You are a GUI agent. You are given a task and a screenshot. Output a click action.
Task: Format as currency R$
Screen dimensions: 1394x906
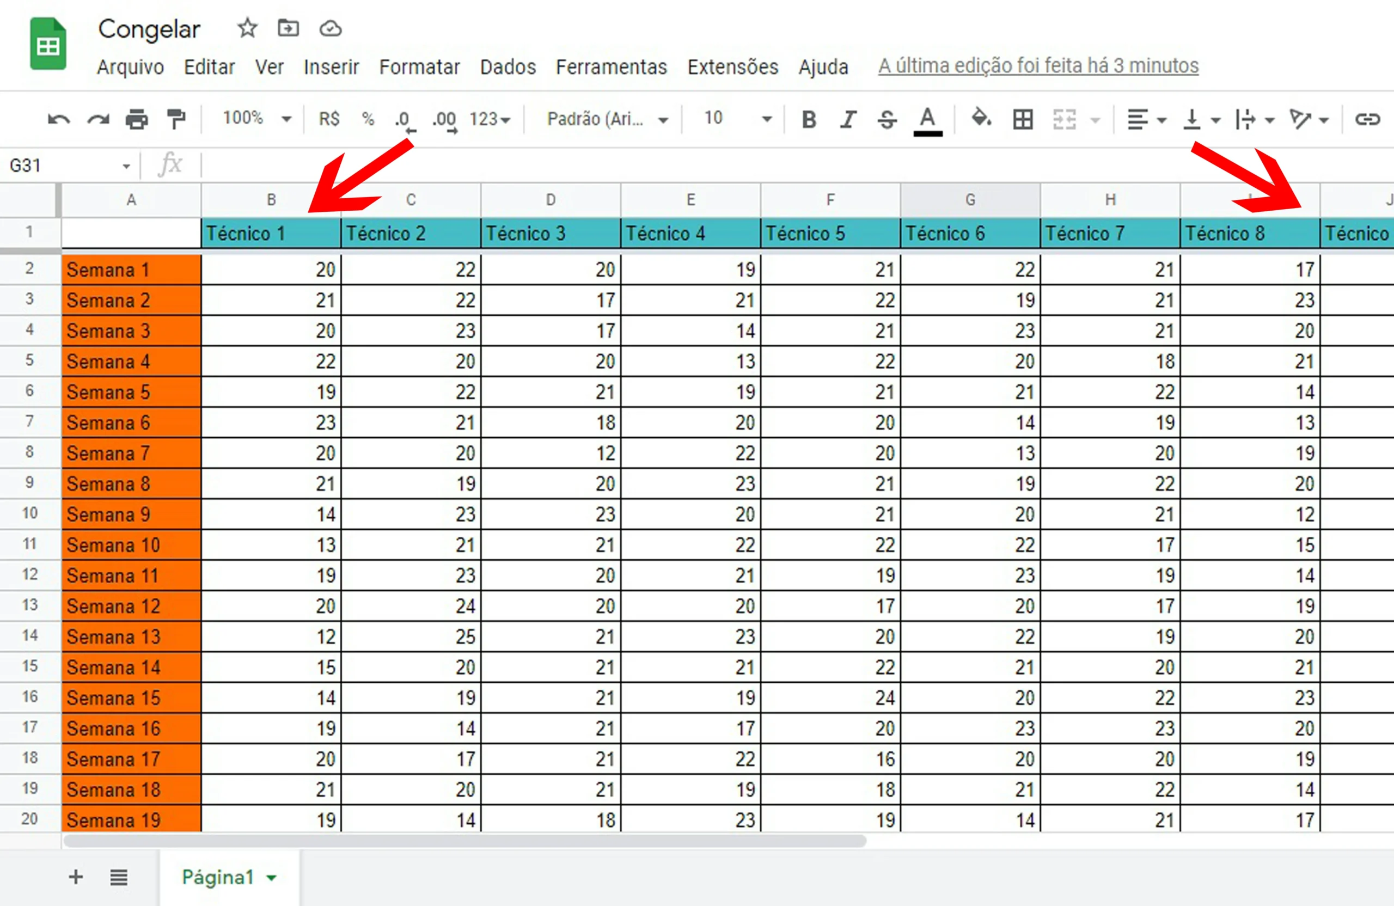(328, 119)
